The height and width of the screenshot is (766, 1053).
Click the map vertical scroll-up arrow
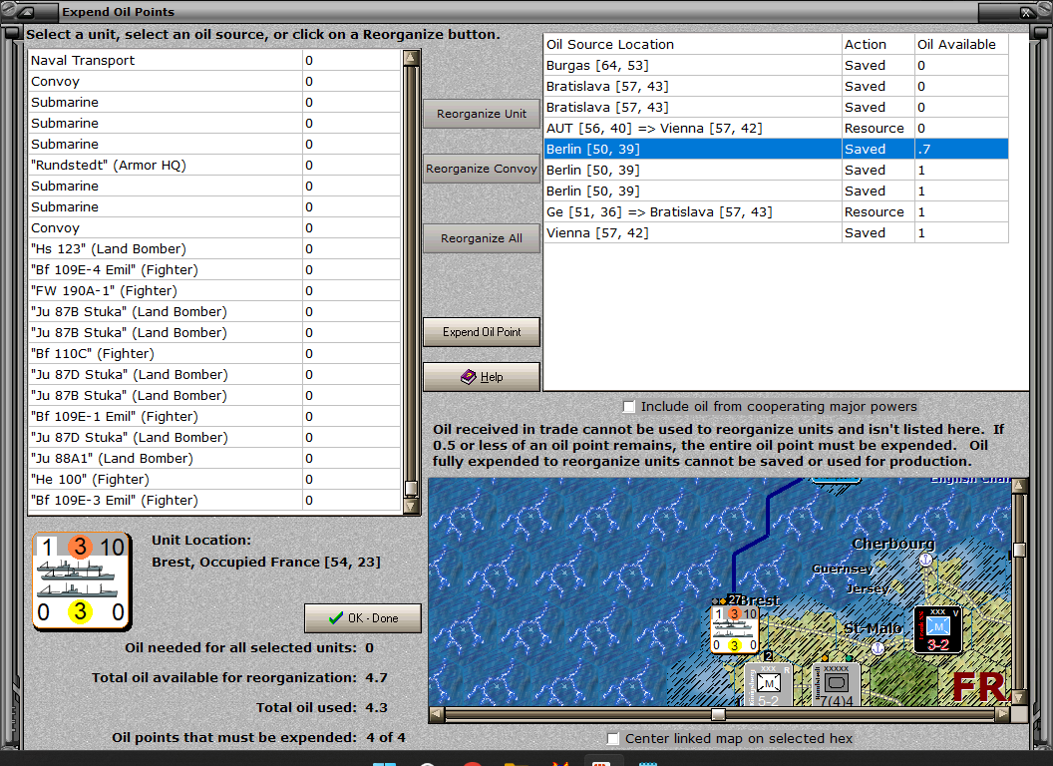pyautogui.click(x=1019, y=485)
